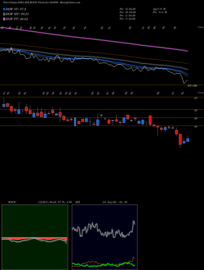Click the 'Pre C: 34.90' value
Image resolution: width=204 pixels, height=270 pixels.
point(127,19)
